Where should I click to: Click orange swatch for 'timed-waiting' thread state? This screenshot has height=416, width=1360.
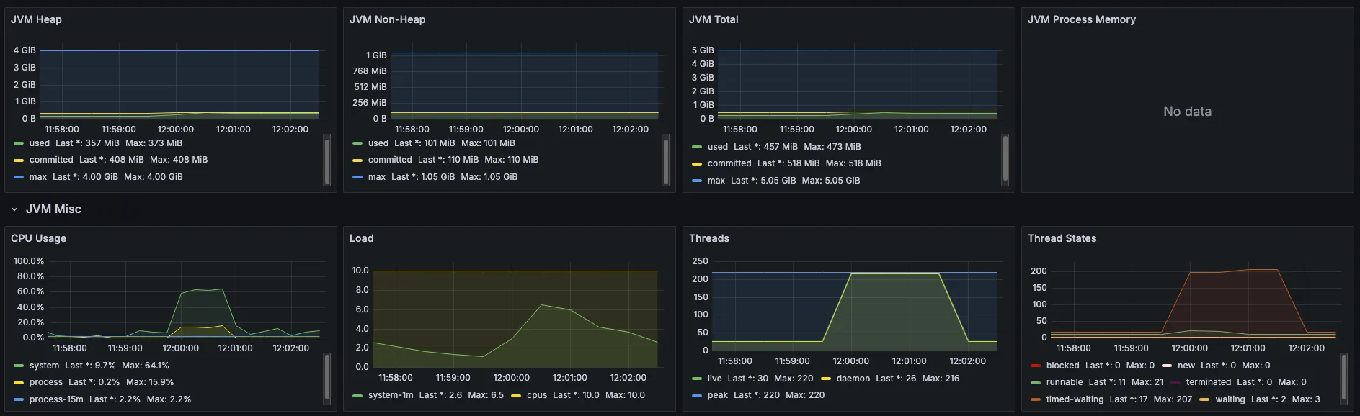pyautogui.click(x=1036, y=399)
